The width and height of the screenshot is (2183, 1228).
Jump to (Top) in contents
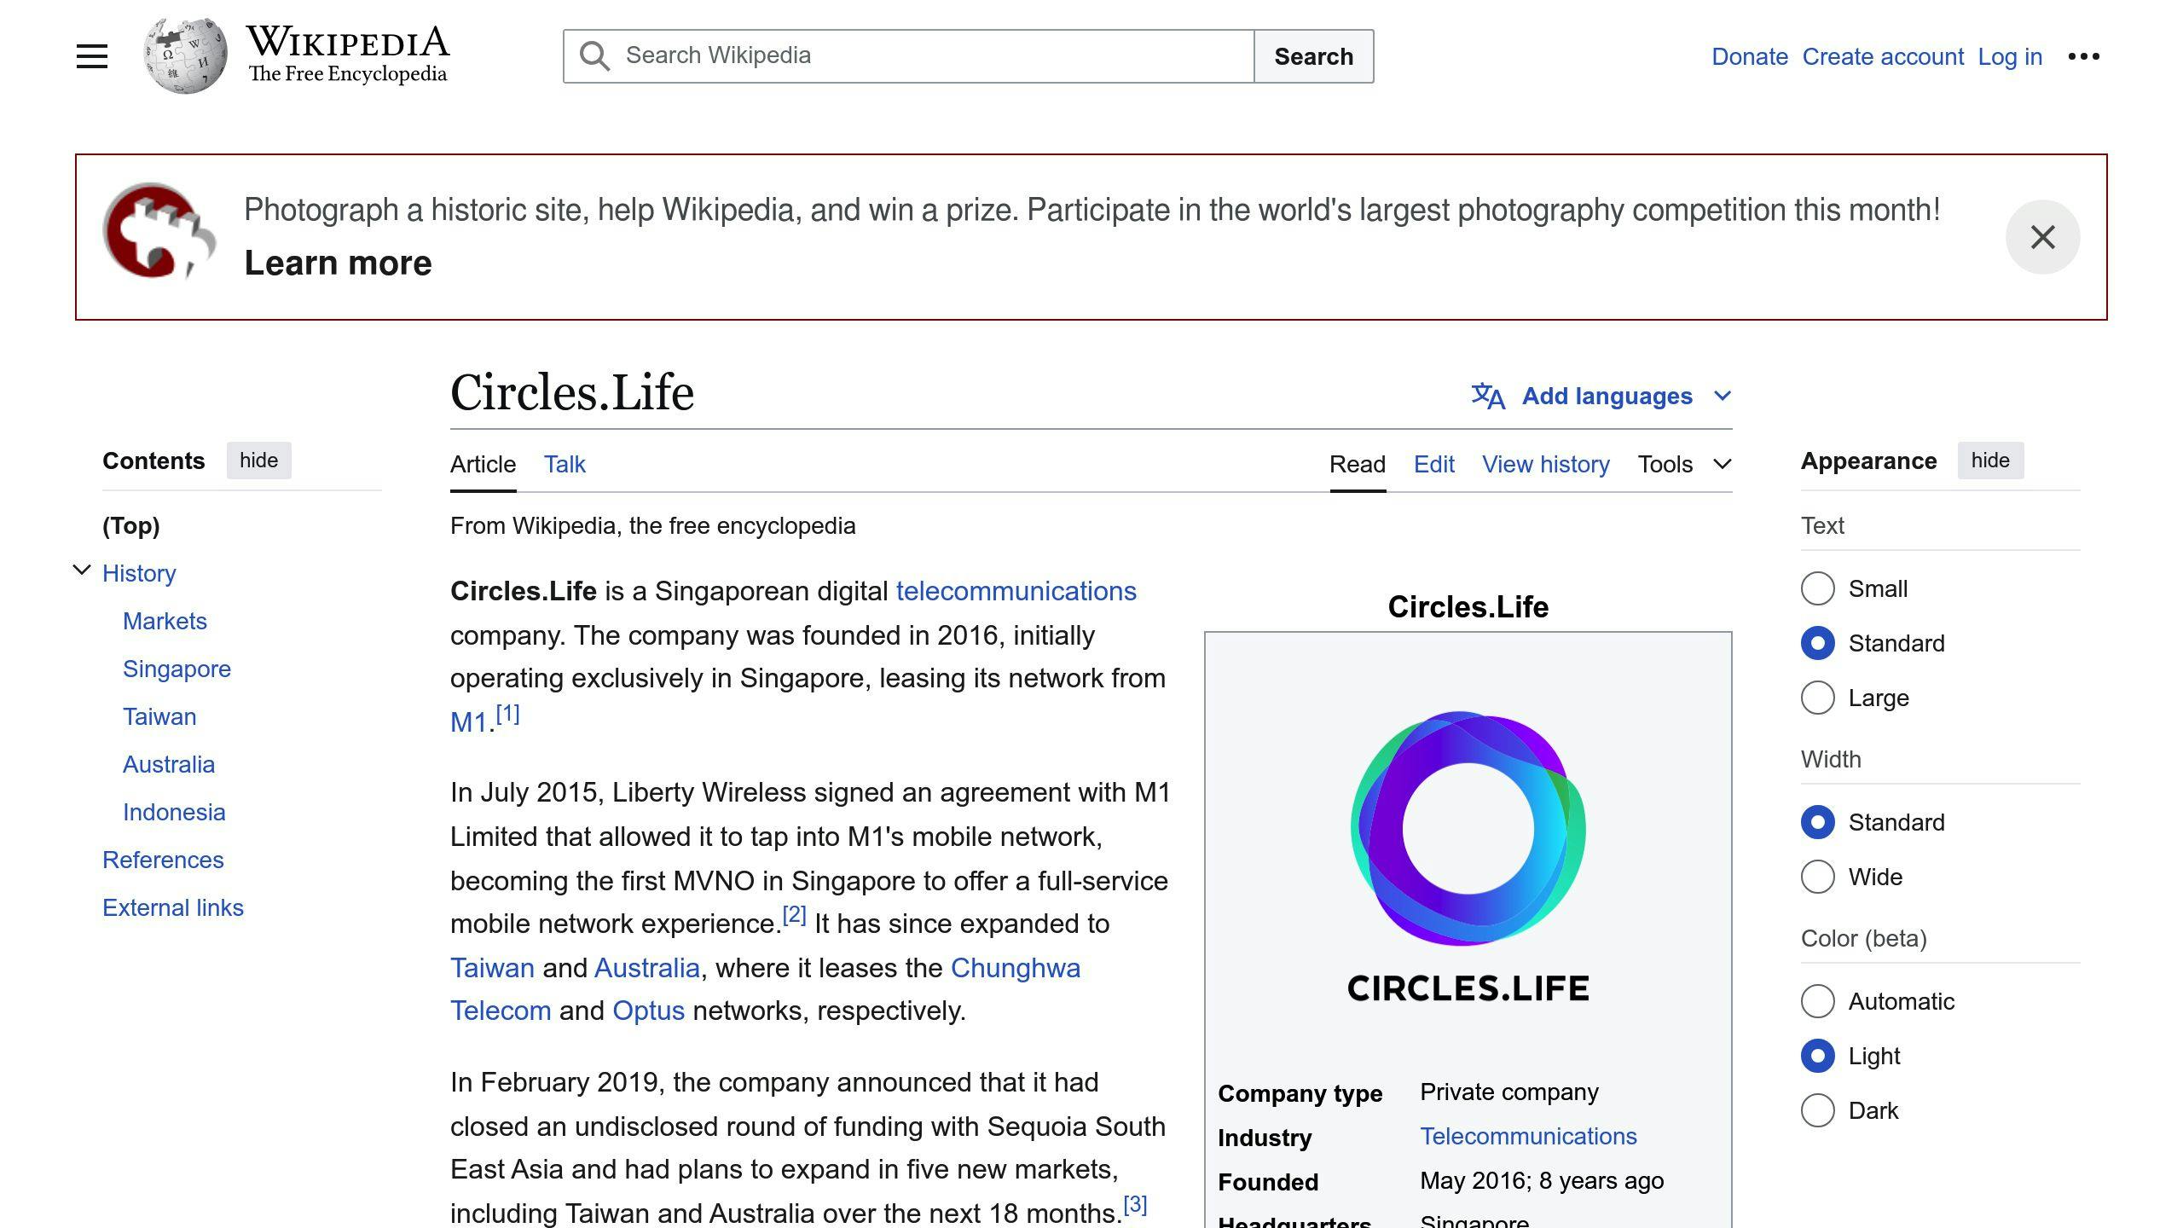click(x=131, y=525)
